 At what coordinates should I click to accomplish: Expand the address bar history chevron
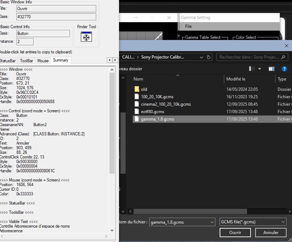[201, 57]
